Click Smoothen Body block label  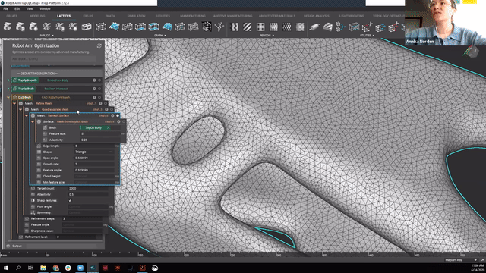[x=58, y=80]
